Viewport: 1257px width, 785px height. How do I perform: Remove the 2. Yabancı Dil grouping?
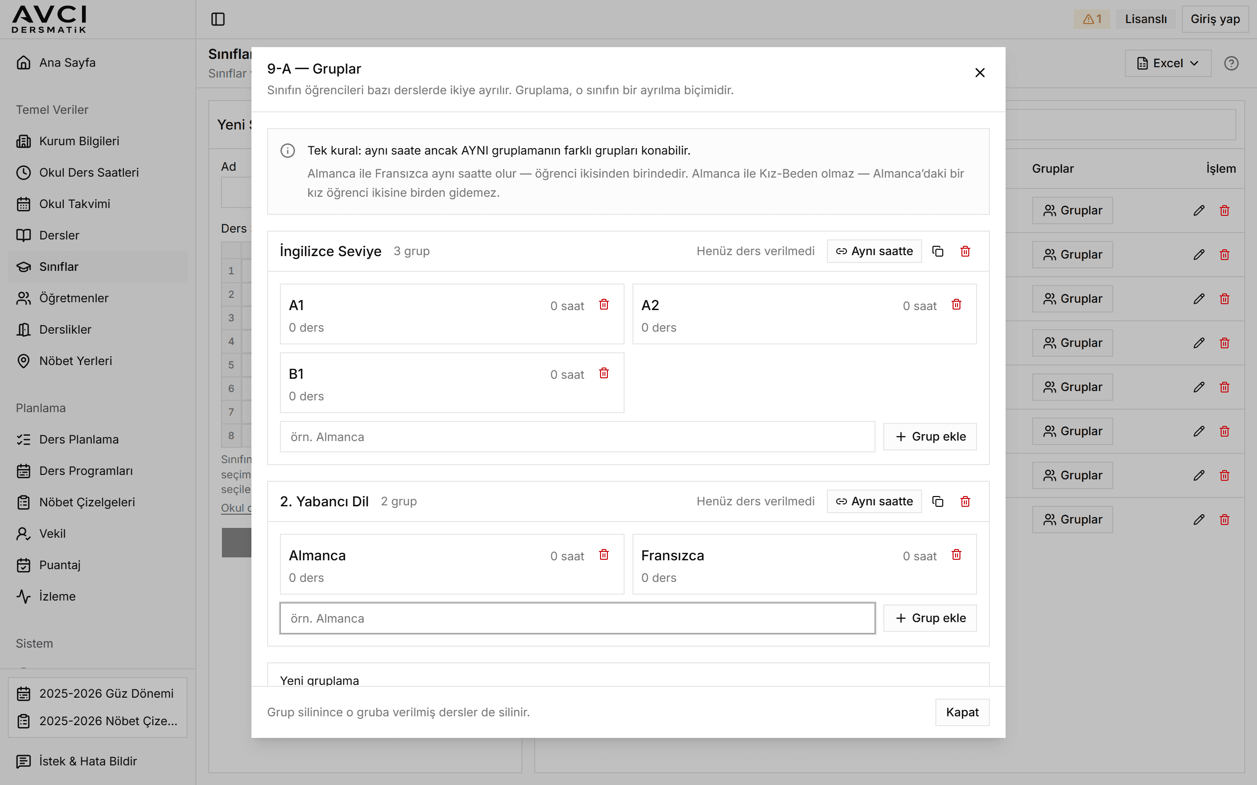tap(965, 501)
